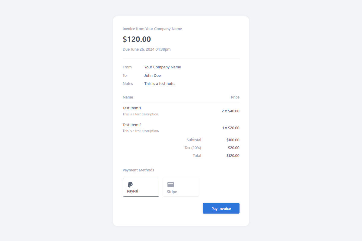Click "Your Company Name" in the From row

[163, 67]
